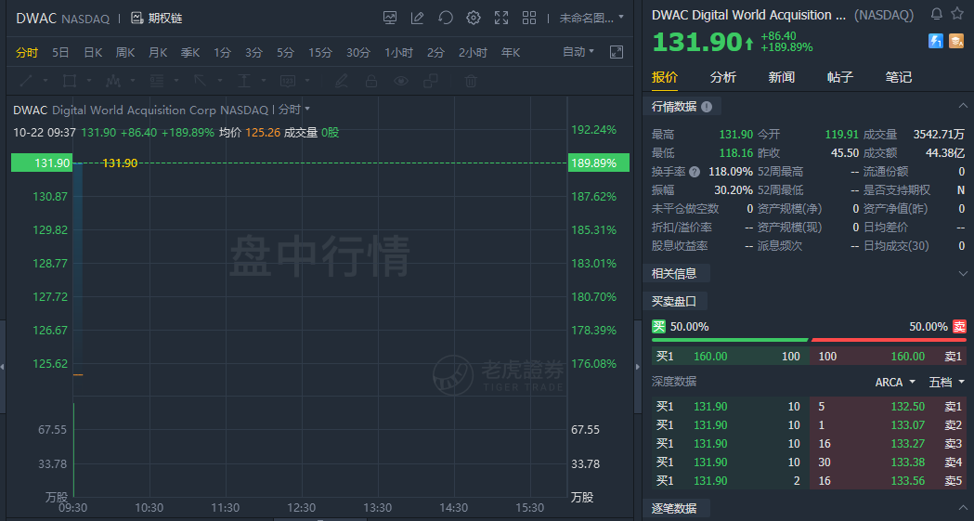Open the 分析 analysis tab
Viewport: 974px width, 521px height.
pyautogui.click(x=723, y=77)
